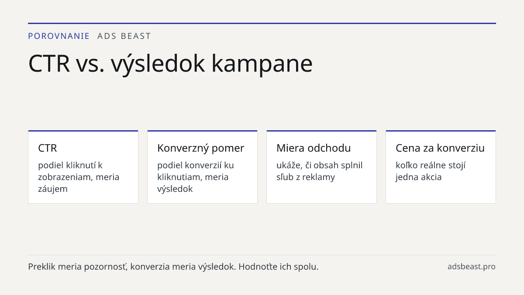Select the heading CTR vs. výsledok kampane
The height and width of the screenshot is (295, 524).
pos(170,63)
